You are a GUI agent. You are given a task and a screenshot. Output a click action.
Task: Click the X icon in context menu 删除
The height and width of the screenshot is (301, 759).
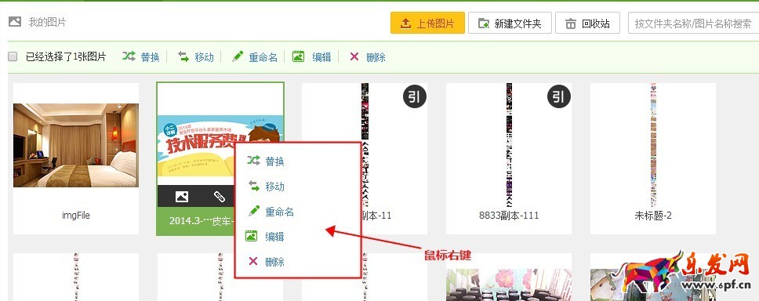point(252,261)
